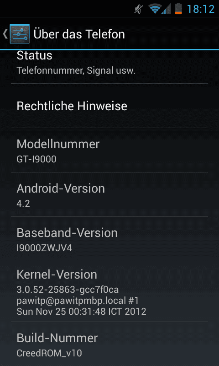Tap the Build-Nummer entry
The height and width of the screenshot is (366, 219).
[x=109, y=344]
